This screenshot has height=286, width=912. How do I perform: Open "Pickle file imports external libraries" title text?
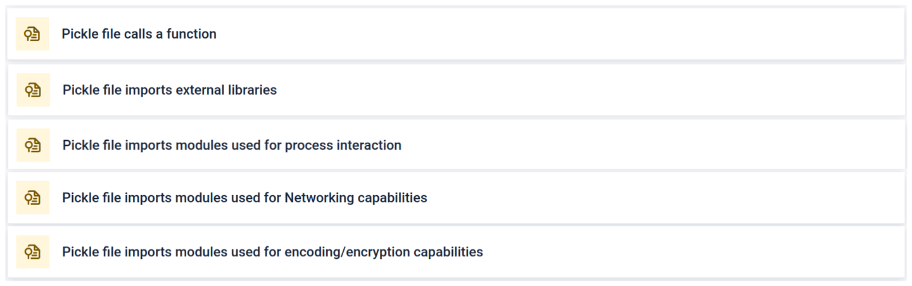pos(169,90)
